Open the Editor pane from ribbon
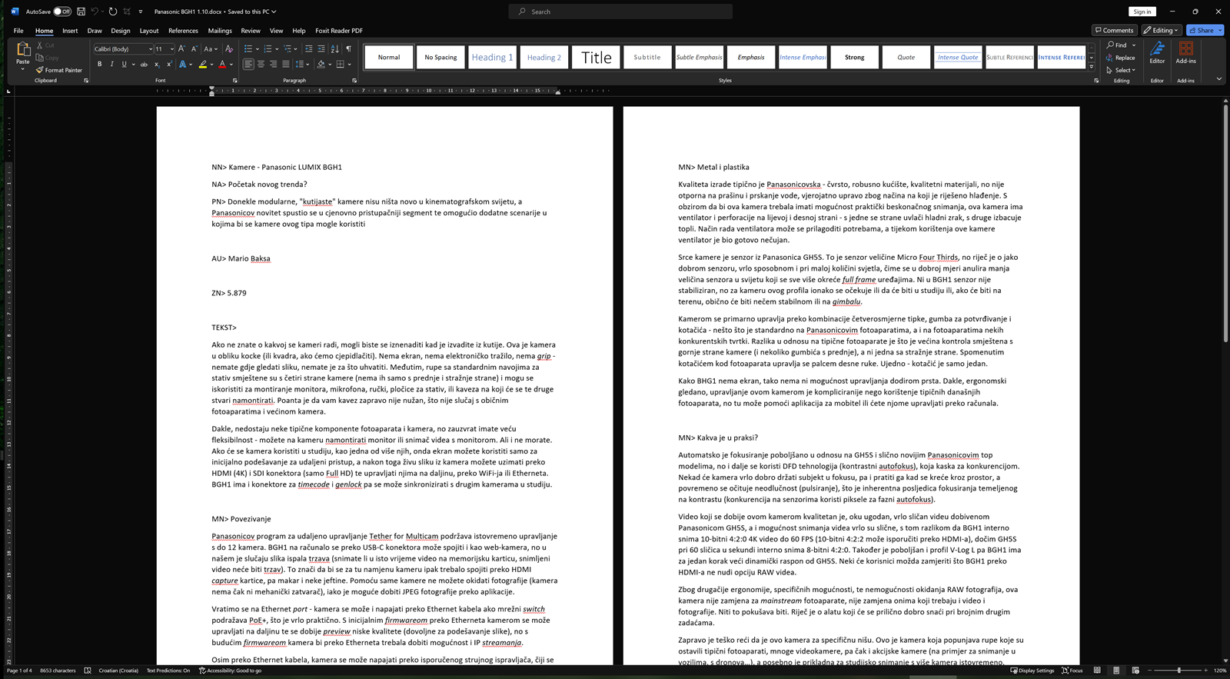1230x679 pixels. pyautogui.click(x=1157, y=53)
